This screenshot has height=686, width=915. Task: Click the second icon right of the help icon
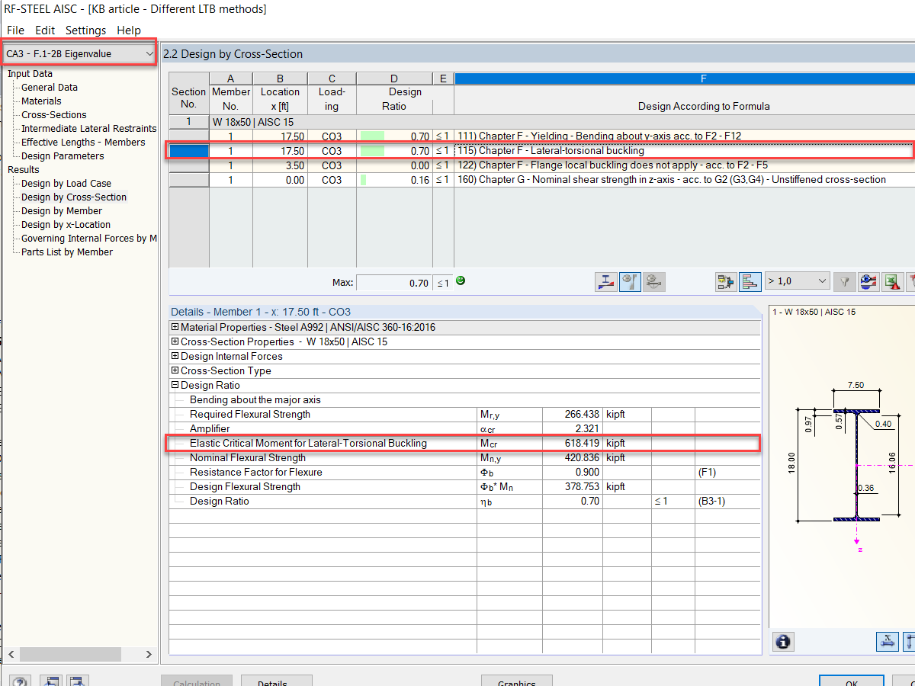pyautogui.click(x=79, y=681)
